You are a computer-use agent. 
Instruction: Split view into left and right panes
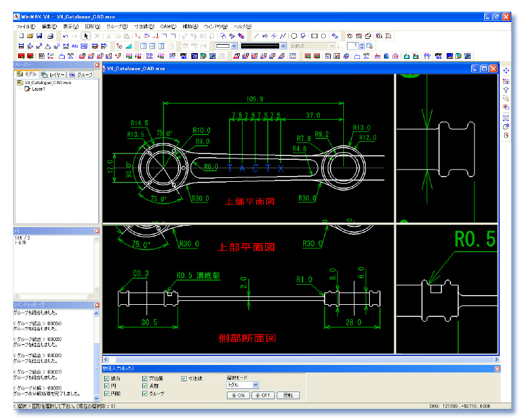click(162, 46)
